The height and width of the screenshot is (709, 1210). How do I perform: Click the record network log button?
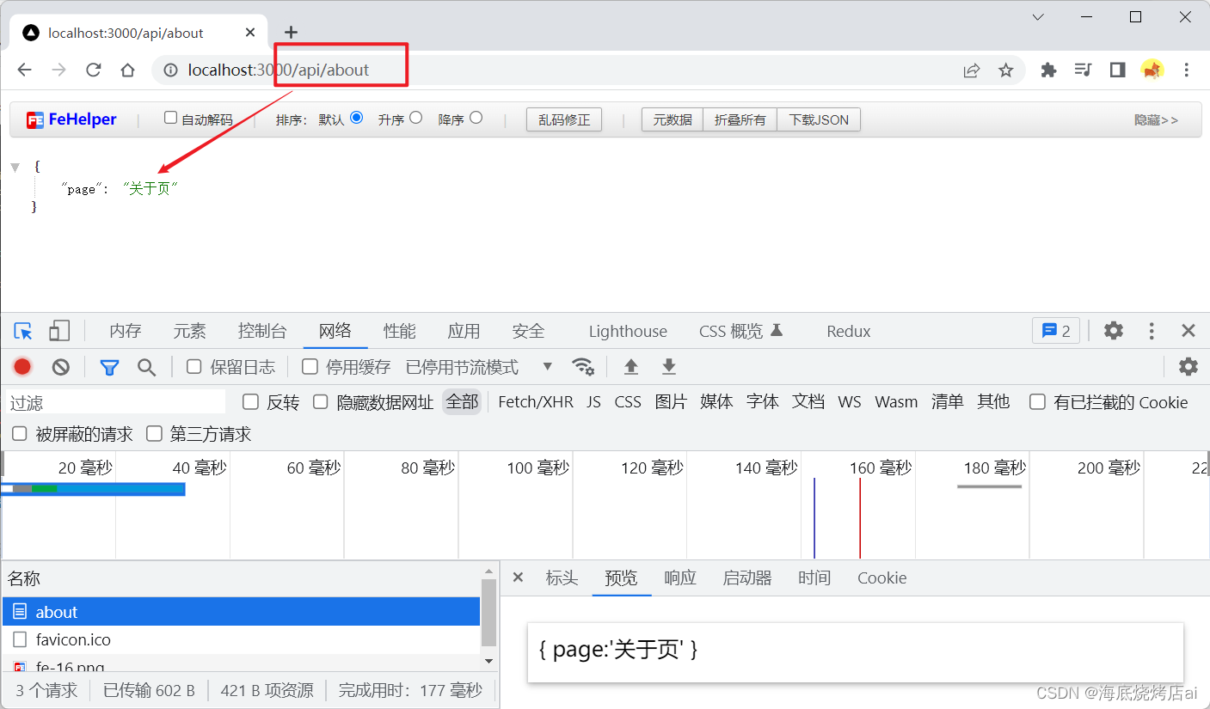(22, 367)
